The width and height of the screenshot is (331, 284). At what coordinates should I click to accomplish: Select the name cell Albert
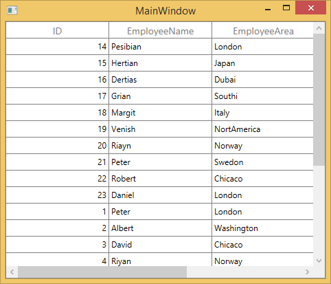(x=161, y=228)
